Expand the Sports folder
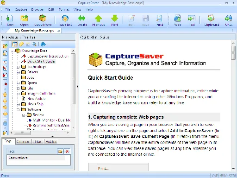 18,83
